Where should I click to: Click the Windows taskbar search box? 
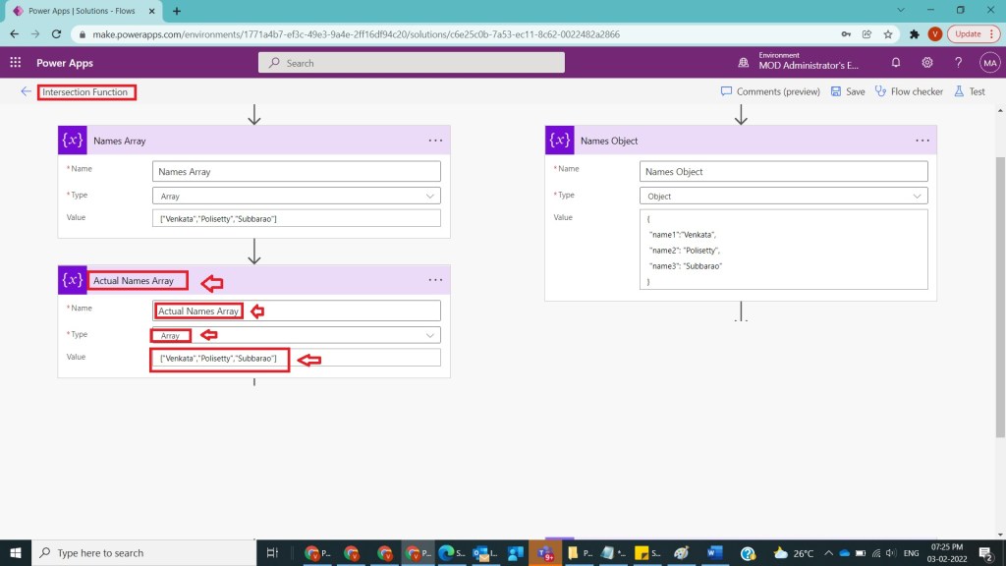[147, 553]
